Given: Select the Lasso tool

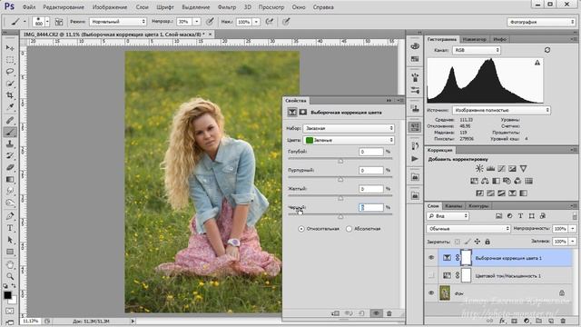Looking at the screenshot, I should click(10, 72).
